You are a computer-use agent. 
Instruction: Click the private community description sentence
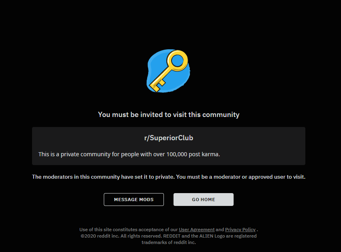pyautogui.click(x=129, y=154)
